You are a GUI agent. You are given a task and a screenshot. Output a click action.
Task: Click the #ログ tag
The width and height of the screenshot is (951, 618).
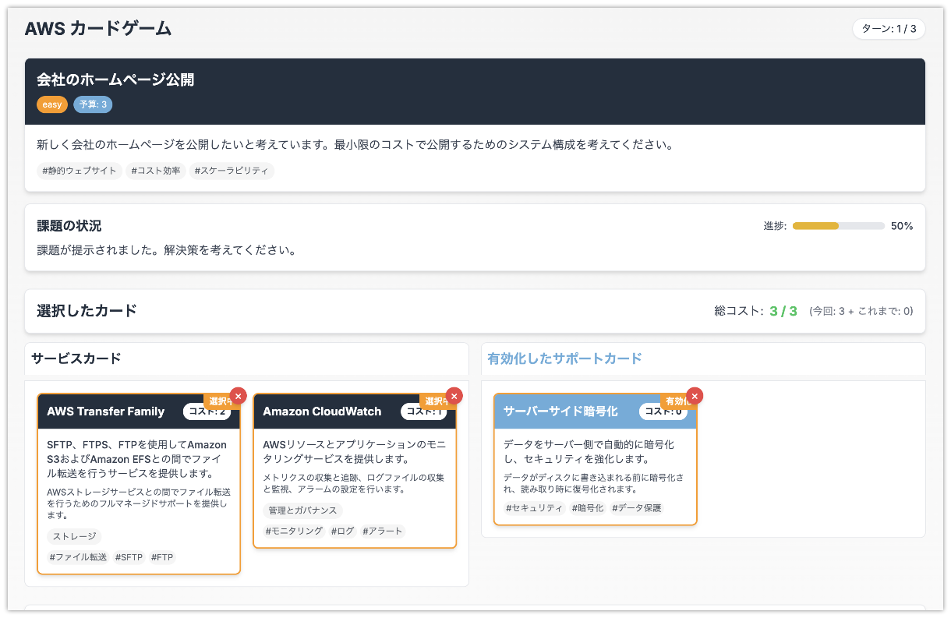click(x=343, y=531)
